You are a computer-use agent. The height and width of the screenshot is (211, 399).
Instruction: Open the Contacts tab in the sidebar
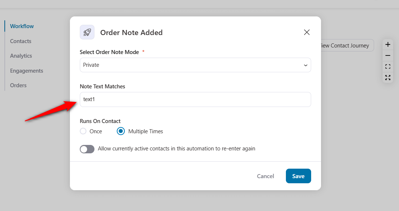20,41
